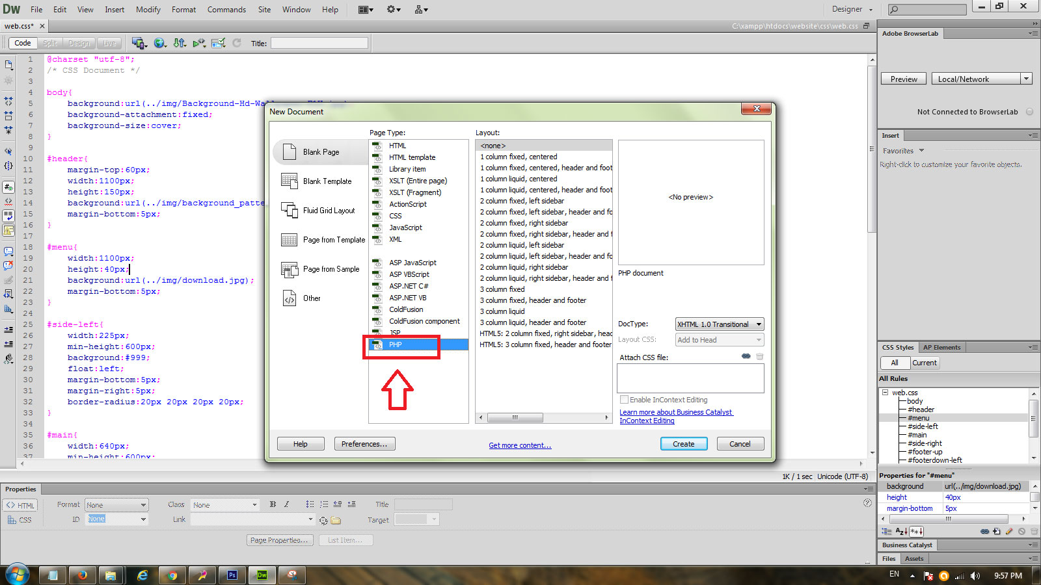Choose Page from Sample category
The image size is (1041, 585).
pyautogui.click(x=319, y=268)
